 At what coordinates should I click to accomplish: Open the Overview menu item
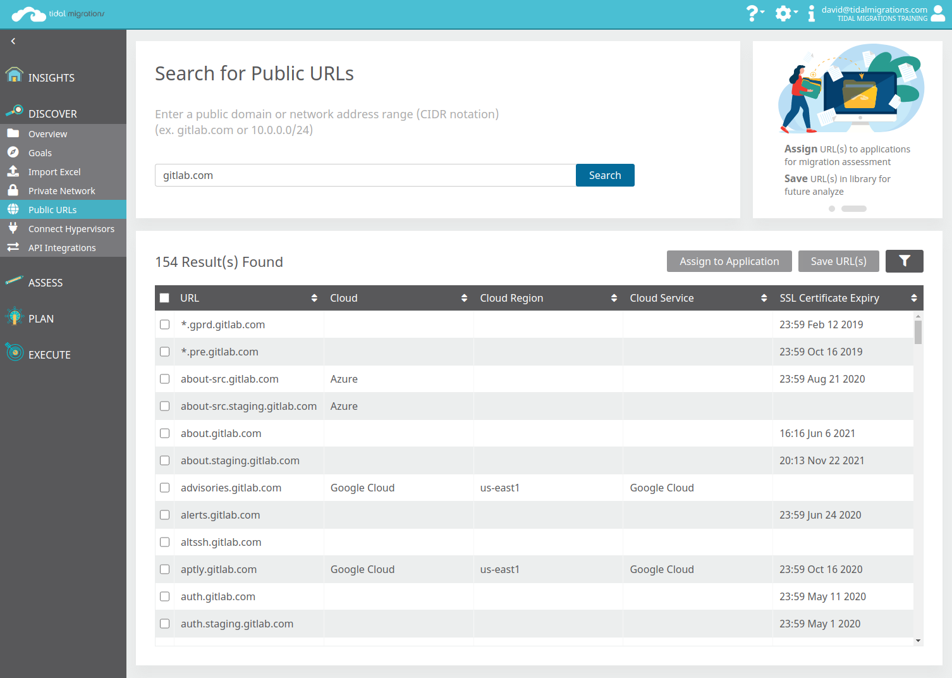(x=63, y=133)
